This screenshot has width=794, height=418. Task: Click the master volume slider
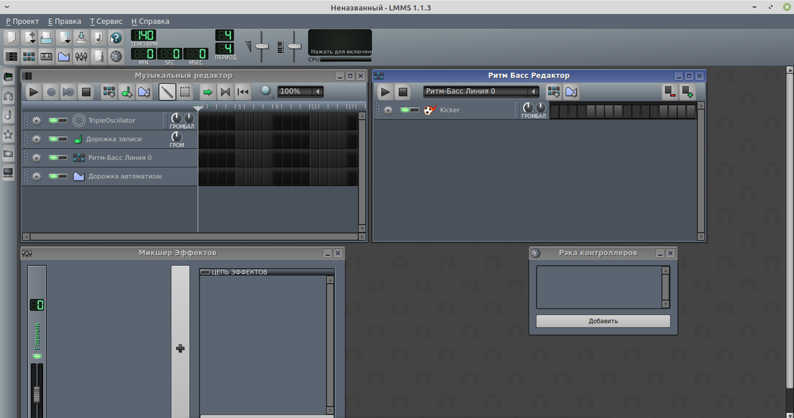(x=262, y=46)
